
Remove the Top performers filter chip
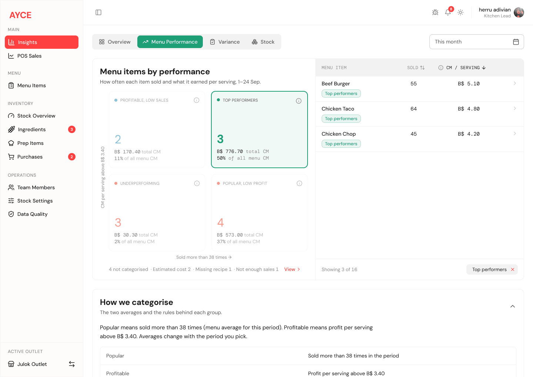513,269
